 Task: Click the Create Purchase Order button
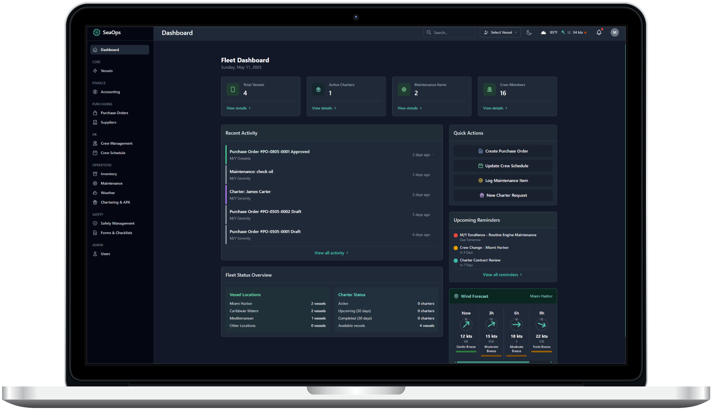coord(503,151)
